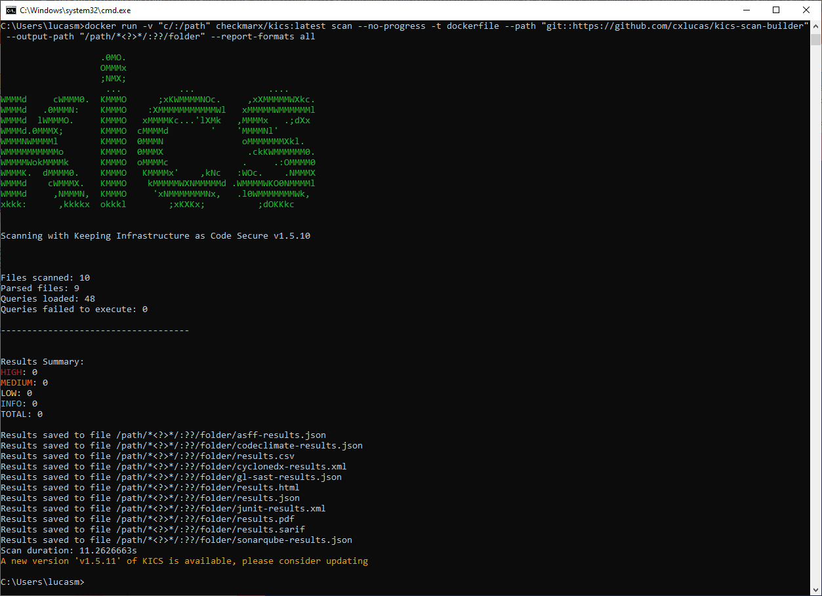Viewport: 822px width, 596px height.
Task: Click the 'Files scanned: 10' line
Action: coord(45,278)
